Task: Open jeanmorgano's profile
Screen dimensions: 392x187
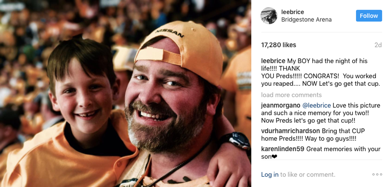Action: coord(280,105)
